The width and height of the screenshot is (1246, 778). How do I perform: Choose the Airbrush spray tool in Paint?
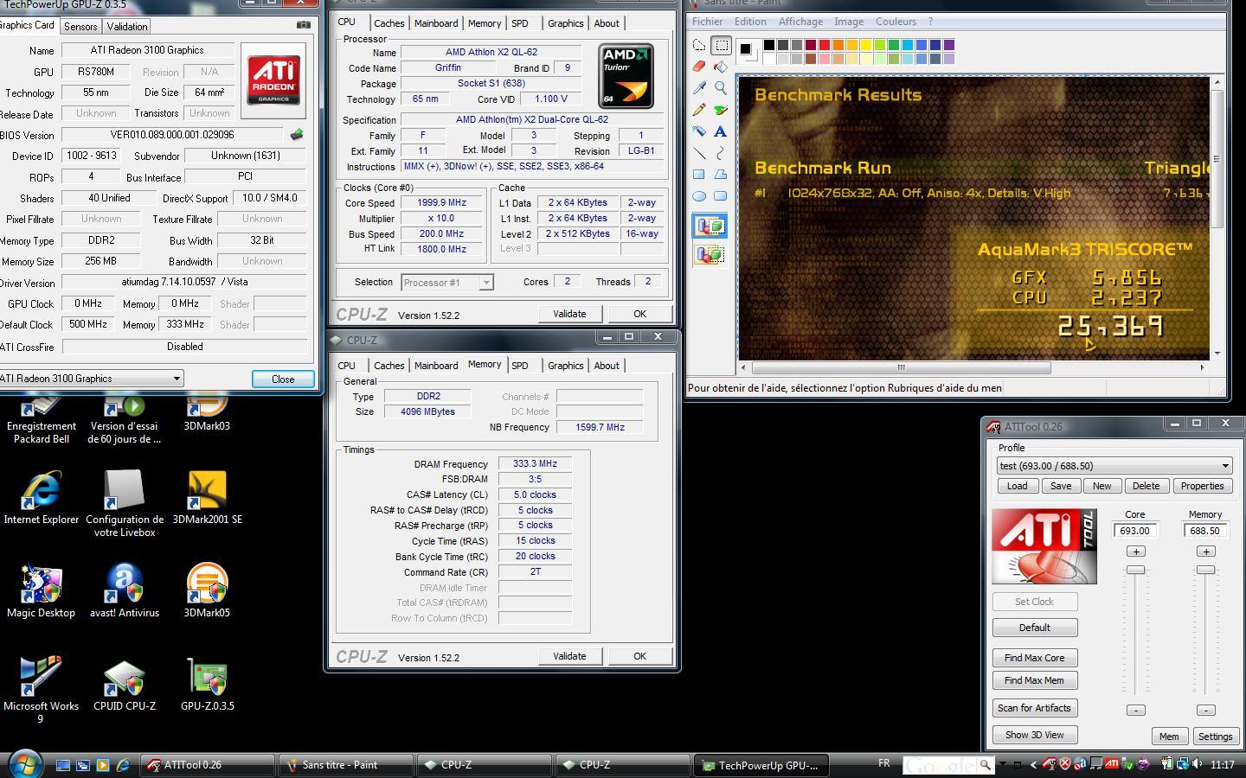(699, 131)
